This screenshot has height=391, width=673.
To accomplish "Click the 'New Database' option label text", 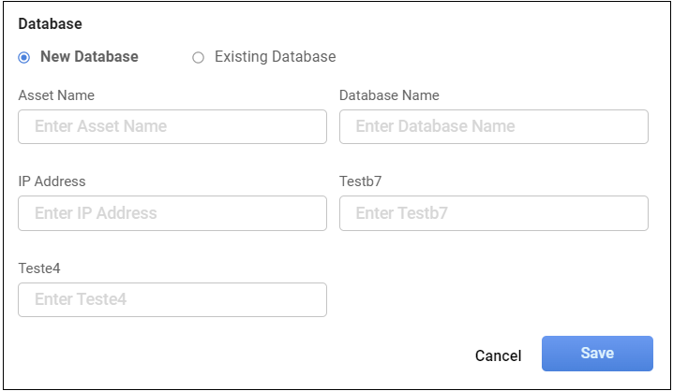I will click(x=89, y=57).
